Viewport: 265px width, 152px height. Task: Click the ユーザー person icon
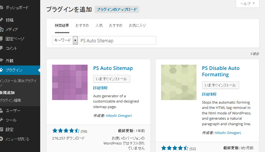click(1, 111)
